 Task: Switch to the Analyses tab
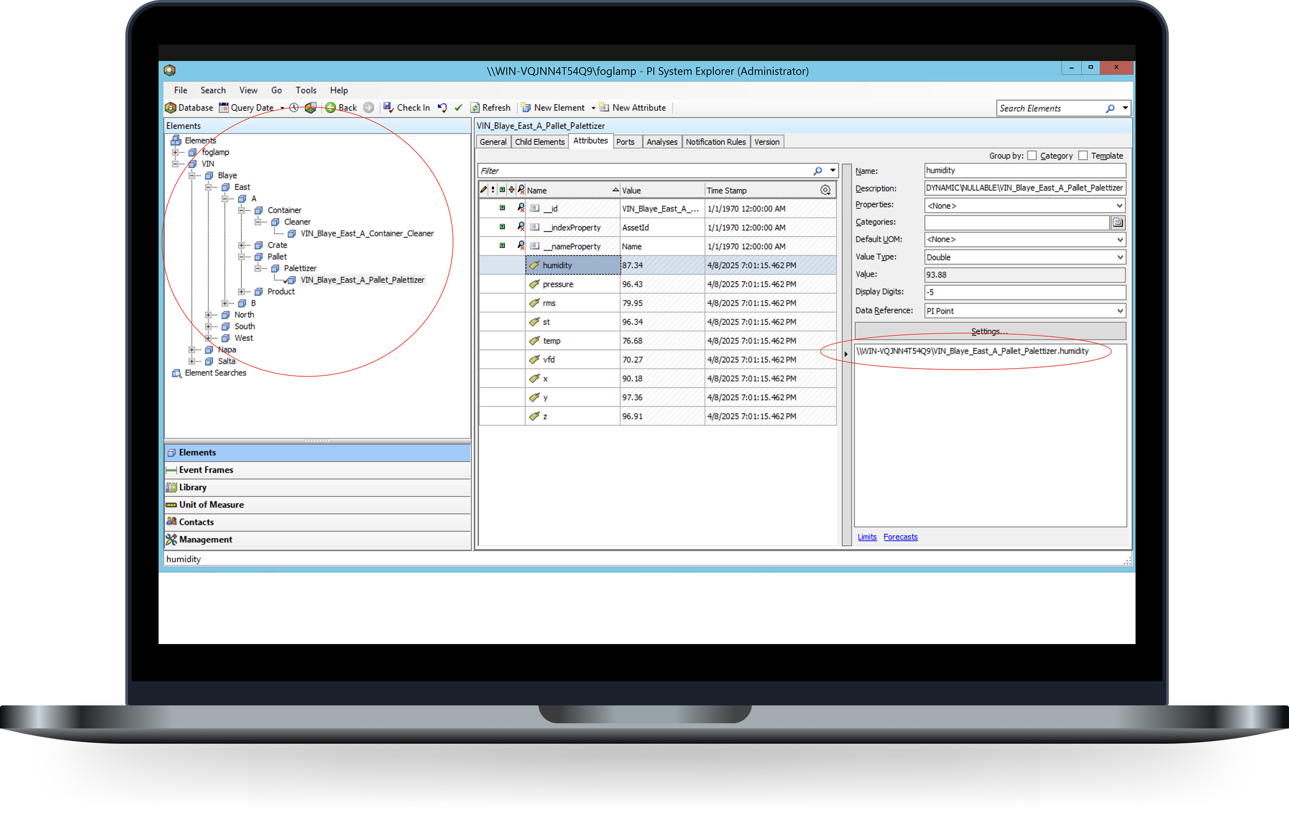tap(662, 142)
